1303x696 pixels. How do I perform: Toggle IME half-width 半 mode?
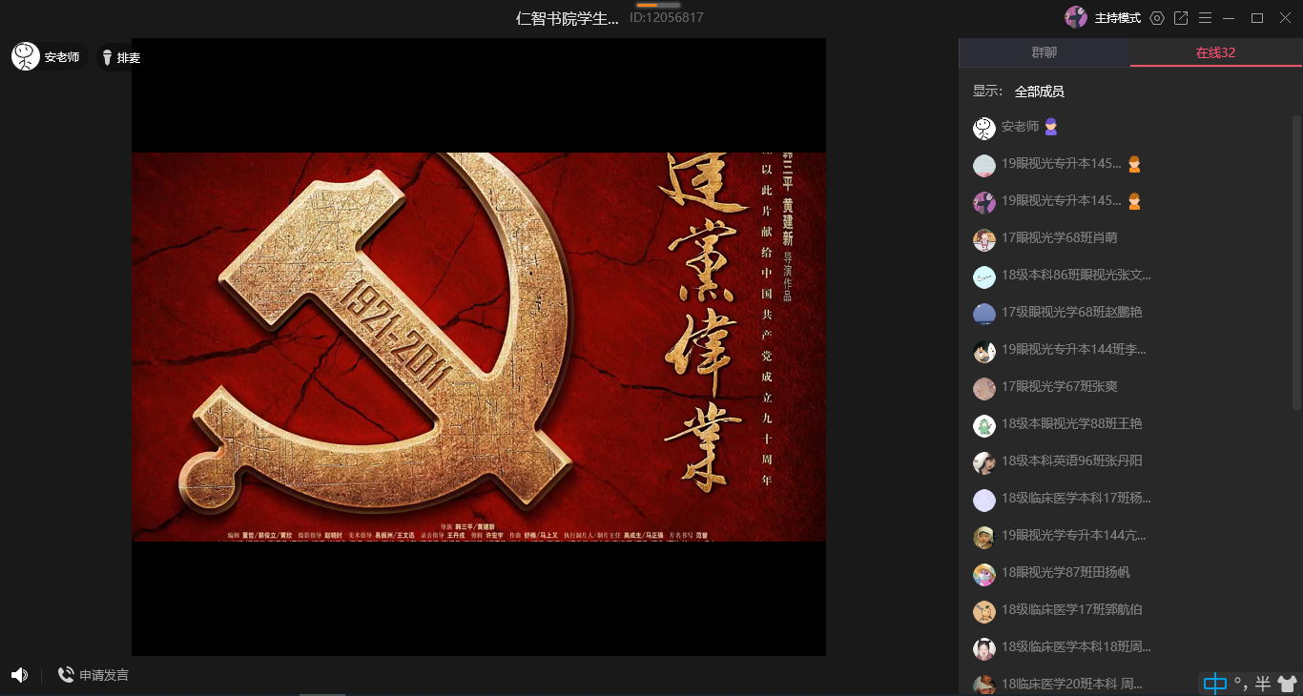pos(1263,683)
